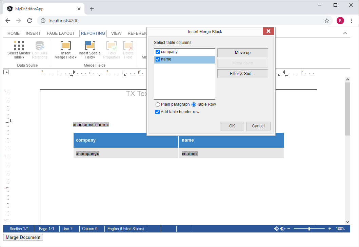
Task: Open the browser three-dot menu
Action: tap(351, 21)
